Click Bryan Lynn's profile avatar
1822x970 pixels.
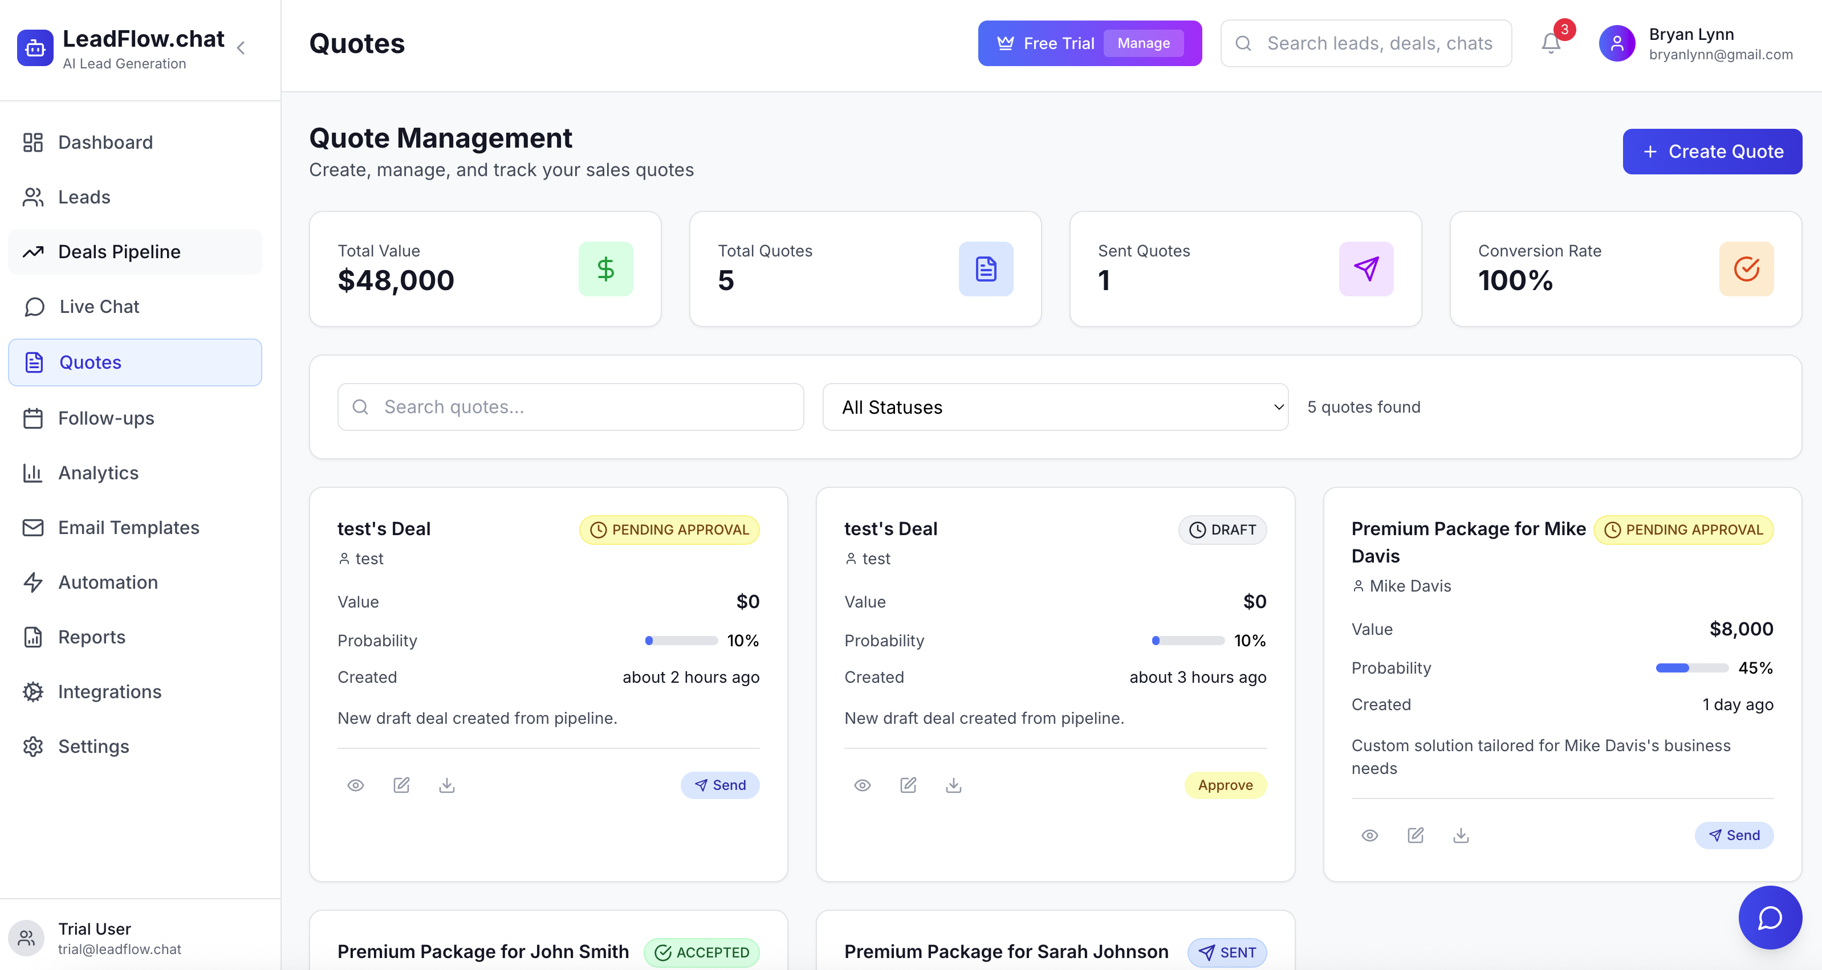(1617, 44)
